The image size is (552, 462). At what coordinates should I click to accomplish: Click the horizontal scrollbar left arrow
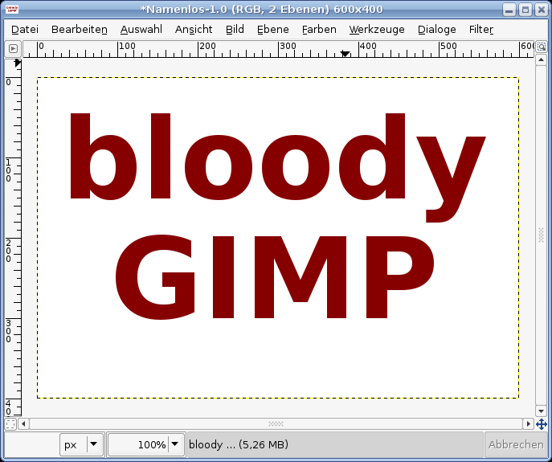tap(23, 424)
